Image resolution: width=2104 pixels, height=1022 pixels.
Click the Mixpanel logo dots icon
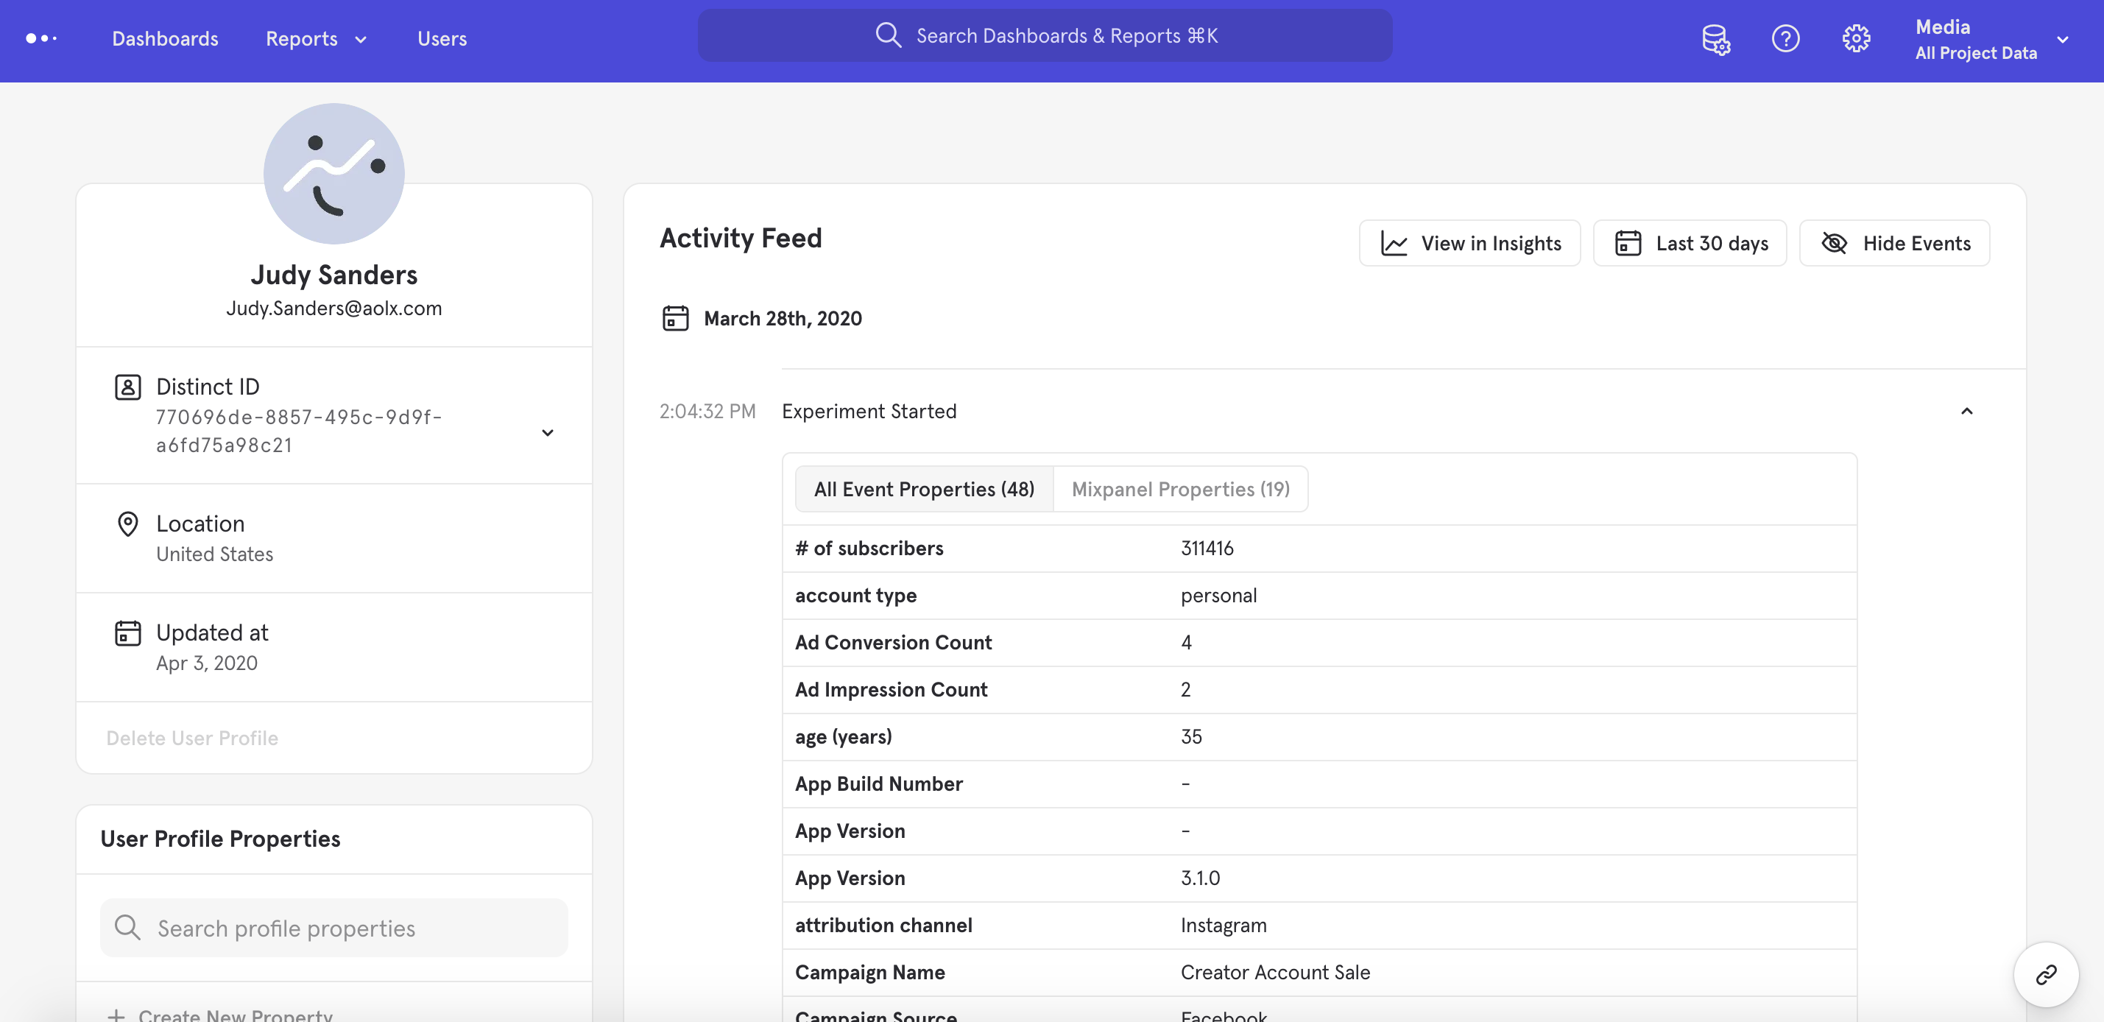[40, 38]
